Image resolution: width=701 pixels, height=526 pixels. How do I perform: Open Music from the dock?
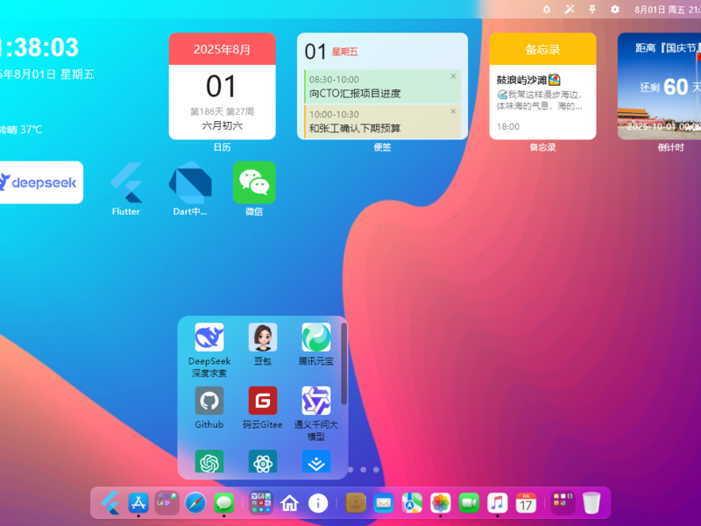pos(498,503)
